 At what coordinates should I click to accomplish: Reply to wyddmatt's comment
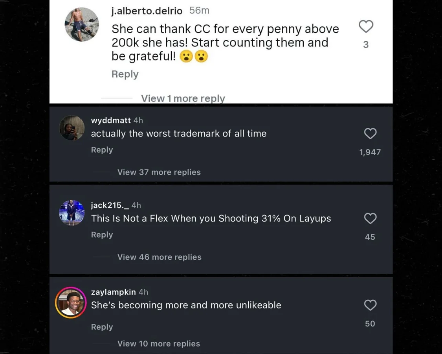[x=102, y=150]
